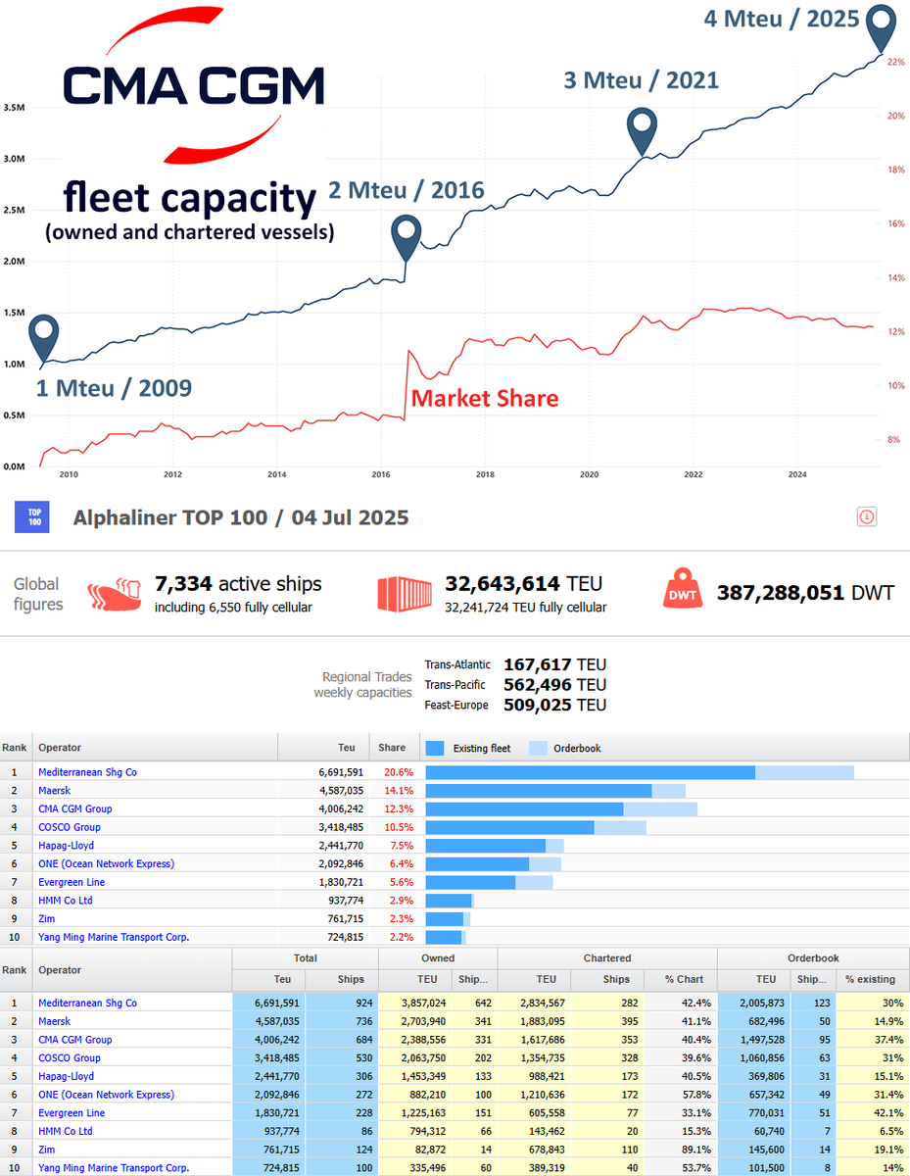
Task: Click the red container icon beside TEU total
Action: (406, 594)
